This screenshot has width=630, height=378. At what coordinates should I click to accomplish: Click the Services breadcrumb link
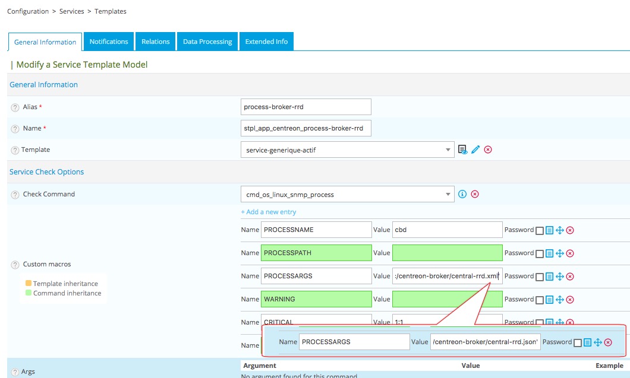coord(71,11)
